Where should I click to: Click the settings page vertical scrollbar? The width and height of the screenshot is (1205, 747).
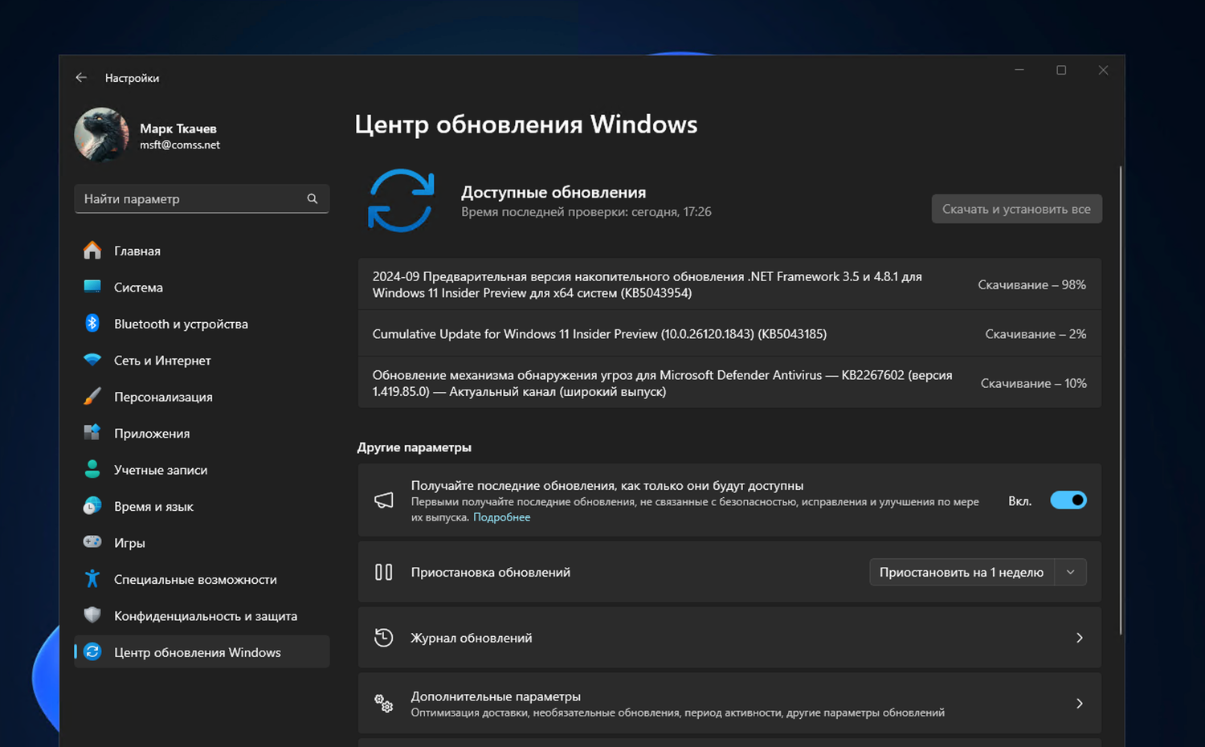click(1120, 402)
